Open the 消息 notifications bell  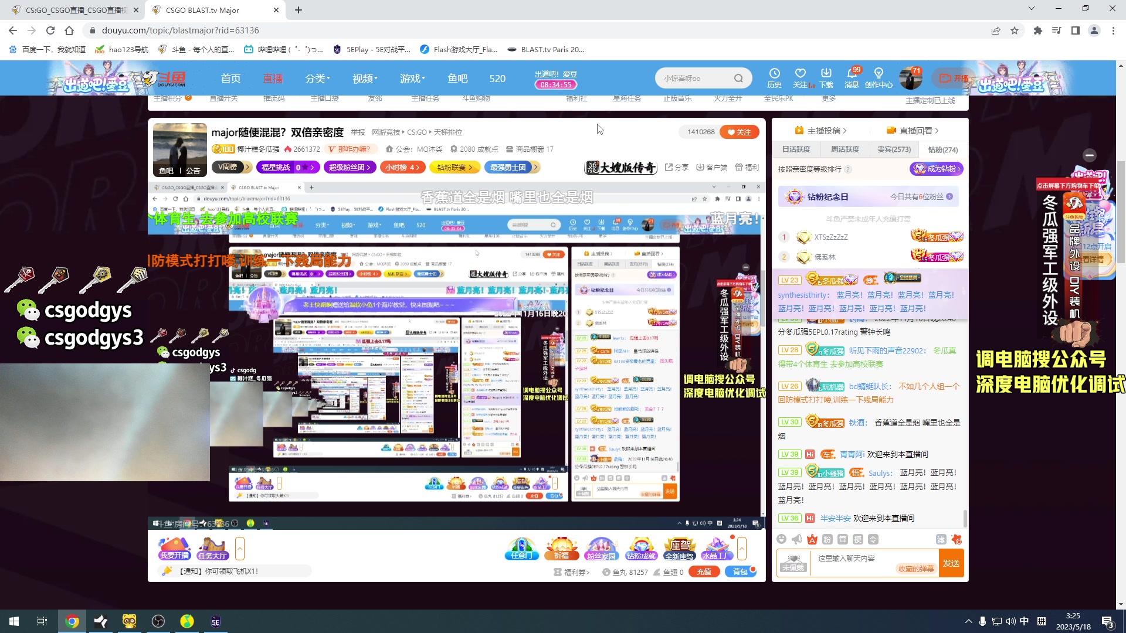point(852,77)
